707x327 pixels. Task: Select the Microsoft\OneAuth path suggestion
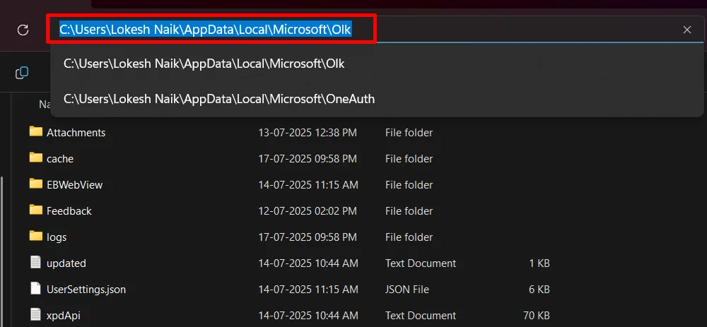[x=377, y=99]
